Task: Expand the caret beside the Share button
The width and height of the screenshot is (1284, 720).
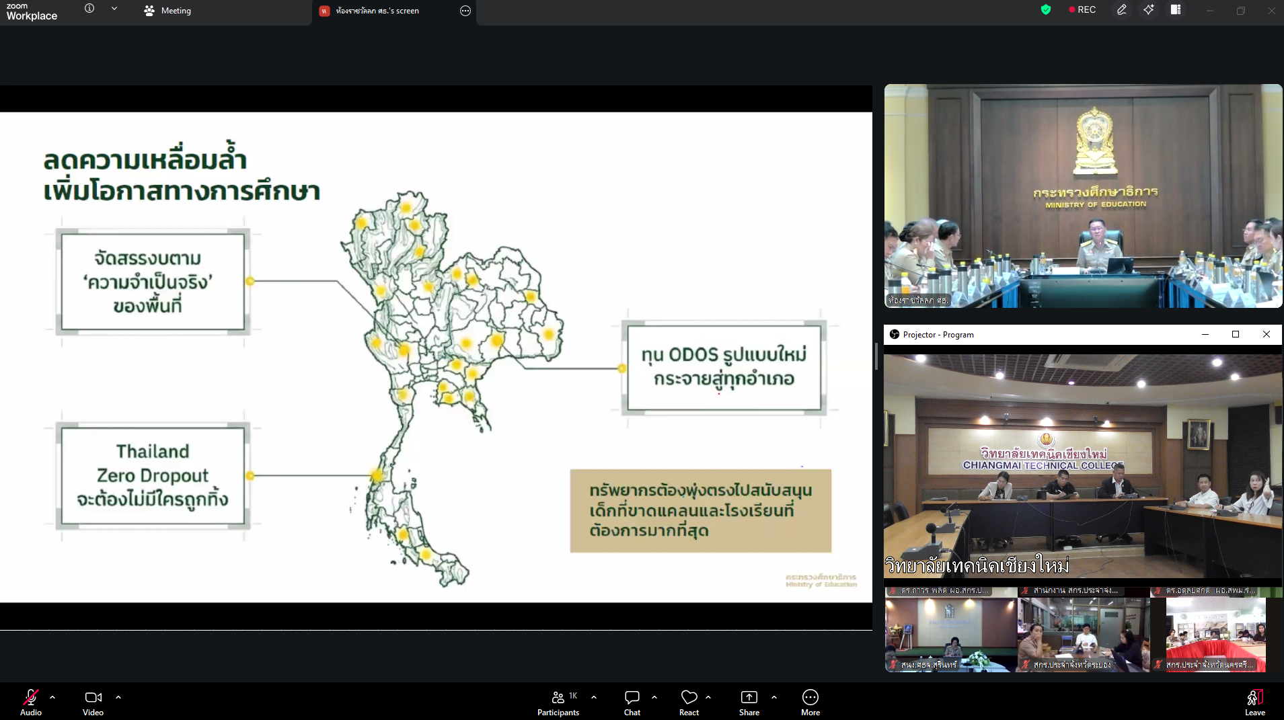Action: click(x=774, y=697)
